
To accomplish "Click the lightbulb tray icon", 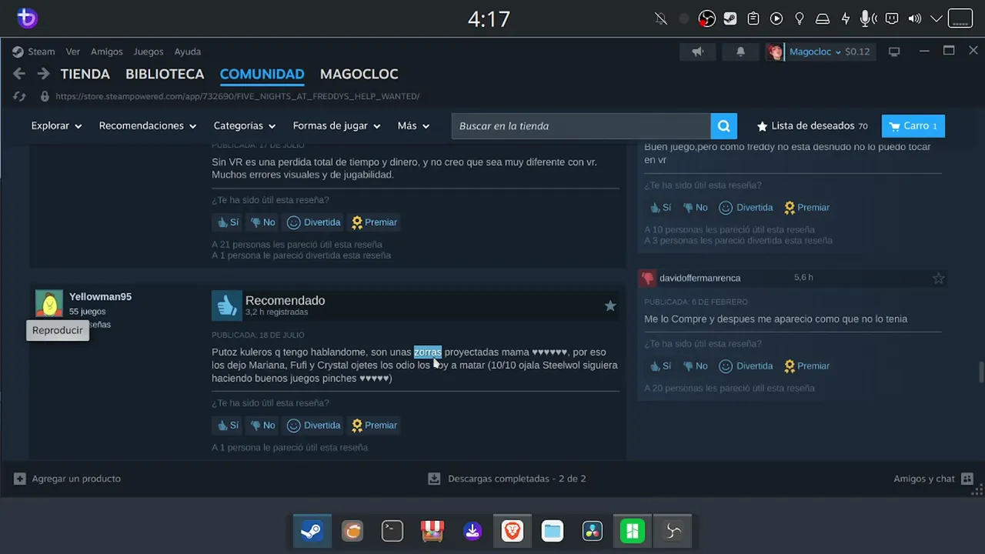I will (800, 18).
